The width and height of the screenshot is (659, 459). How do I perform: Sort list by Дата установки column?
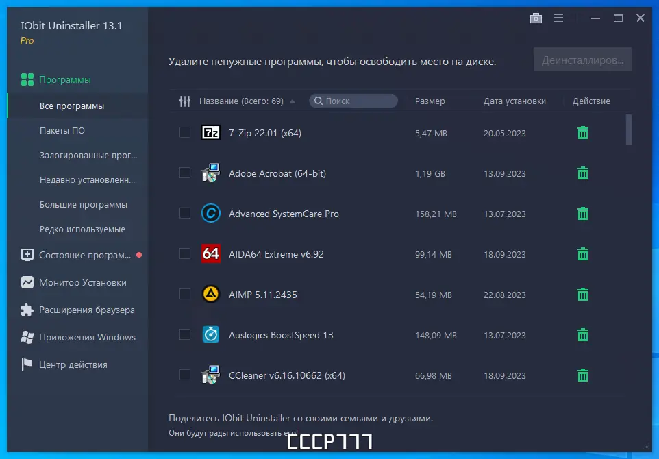[514, 101]
